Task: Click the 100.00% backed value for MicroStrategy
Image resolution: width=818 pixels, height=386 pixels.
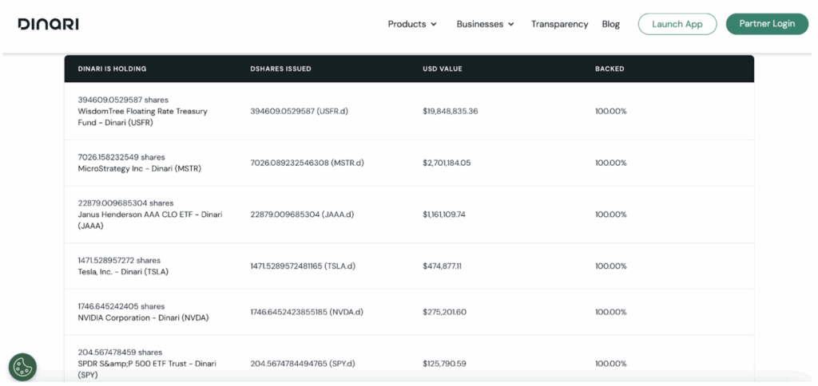Action: click(x=610, y=163)
